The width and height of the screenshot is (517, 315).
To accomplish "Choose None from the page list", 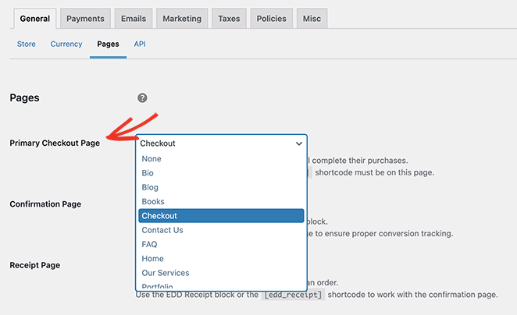I will pyautogui.click(x=152, y=159).
